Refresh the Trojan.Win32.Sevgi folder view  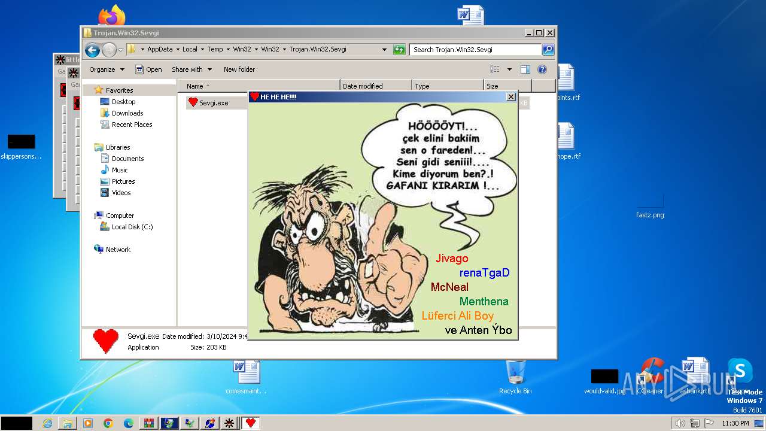[399, 50]
